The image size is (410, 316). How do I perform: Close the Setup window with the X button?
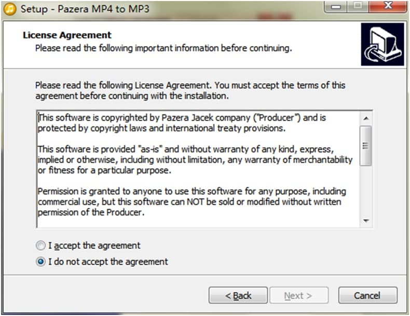388,7
